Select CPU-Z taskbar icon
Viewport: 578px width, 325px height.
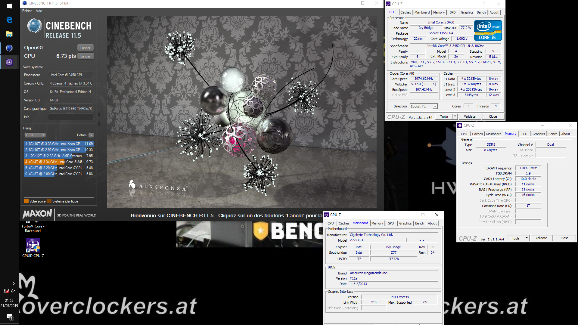pyautogui.click(x=9, y=62)
